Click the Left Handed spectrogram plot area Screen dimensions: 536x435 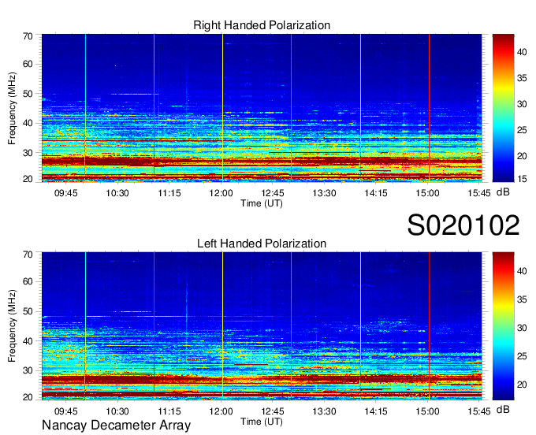click(262, 326)
